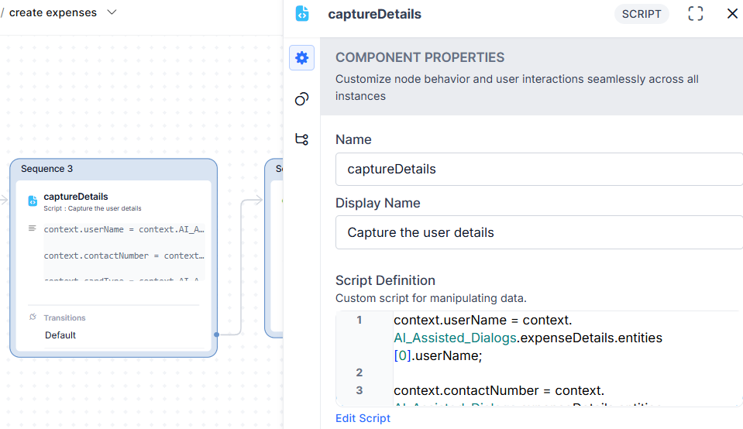
Task: Expand properties panel to full screen
Action: 696,14
